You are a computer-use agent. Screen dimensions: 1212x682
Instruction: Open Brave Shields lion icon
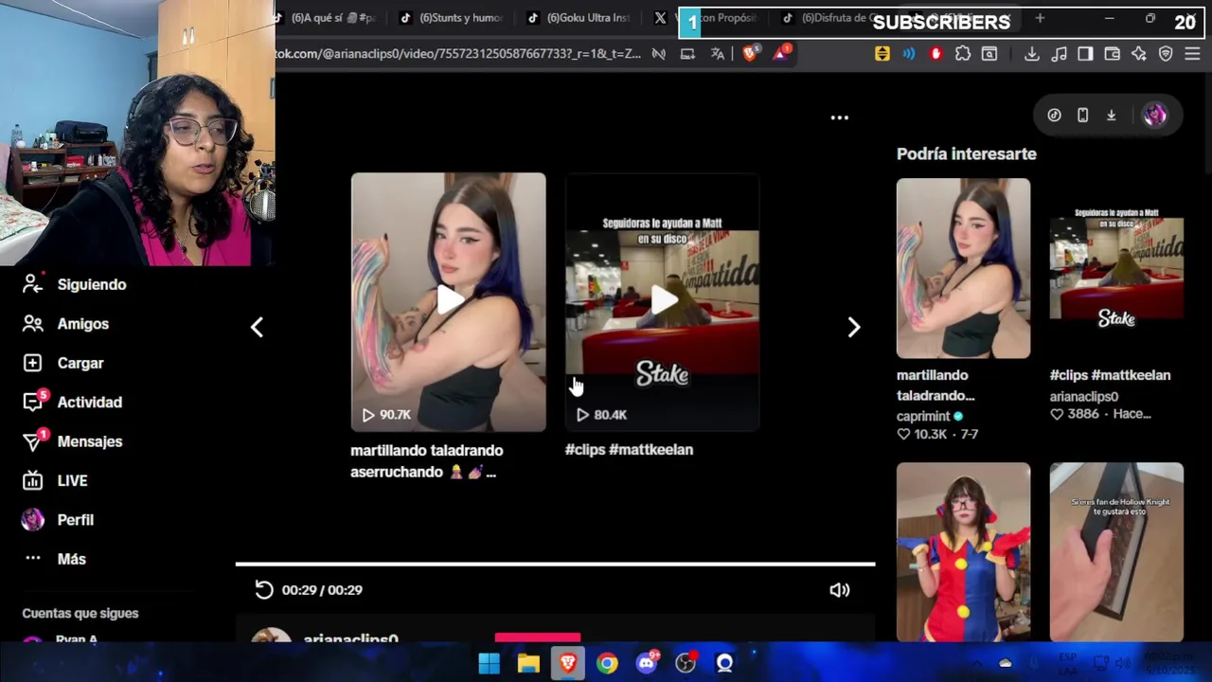750,54
